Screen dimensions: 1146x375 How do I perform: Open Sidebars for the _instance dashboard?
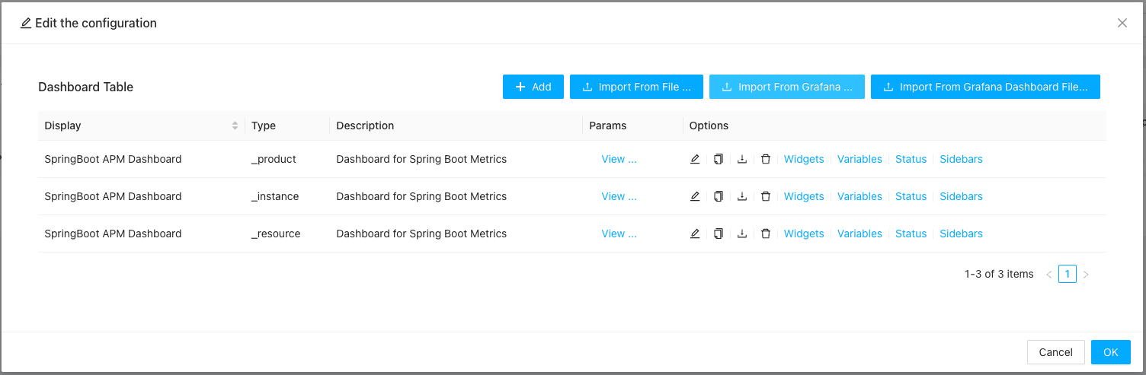(x=961, y=196)
